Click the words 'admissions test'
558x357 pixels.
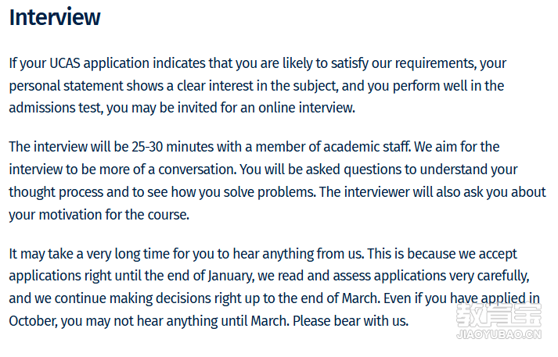point(56,108)
